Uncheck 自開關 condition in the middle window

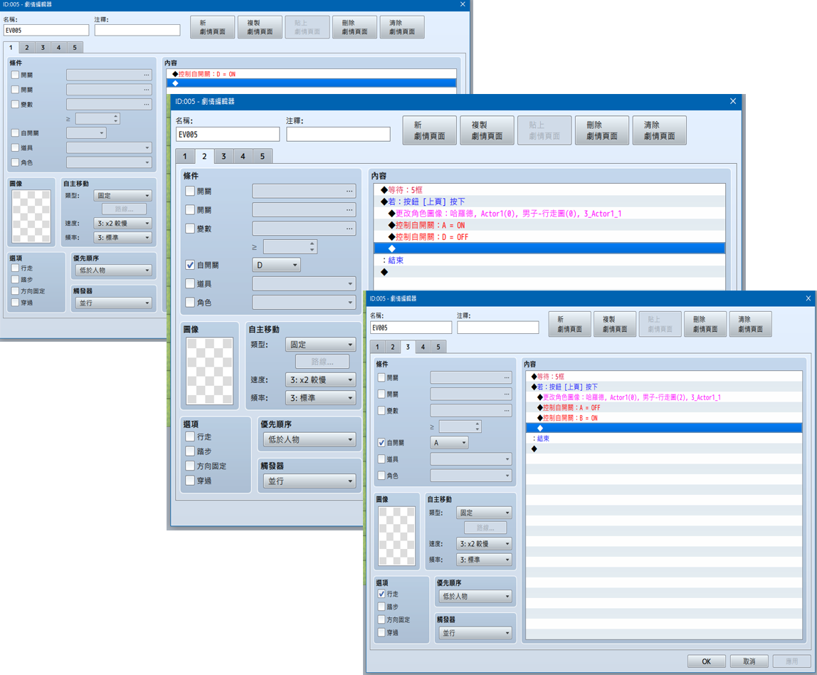point(190,265)
